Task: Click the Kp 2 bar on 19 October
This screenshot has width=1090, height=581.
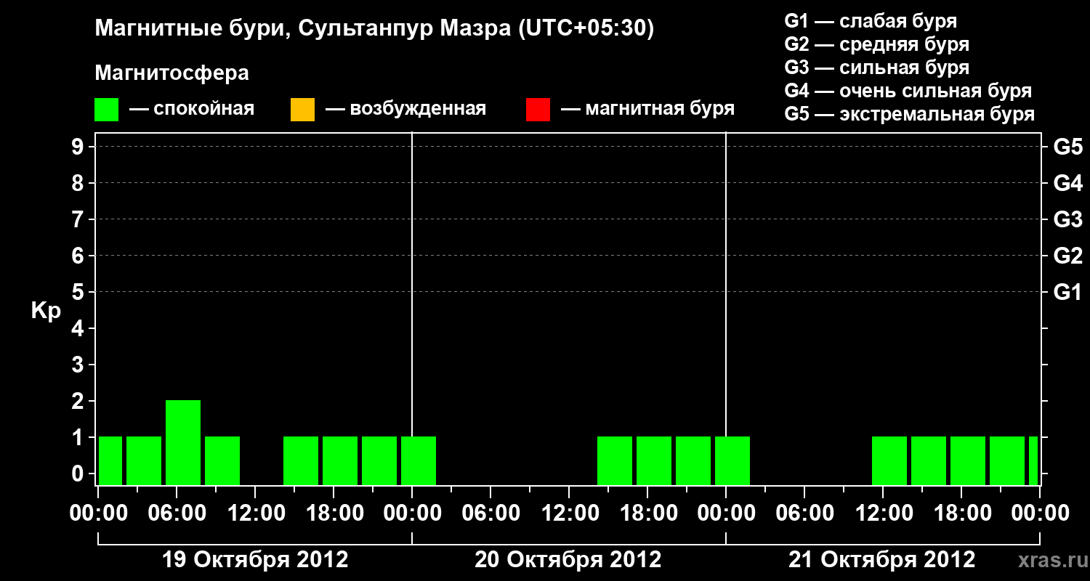Action: click(x=183, y=442)
